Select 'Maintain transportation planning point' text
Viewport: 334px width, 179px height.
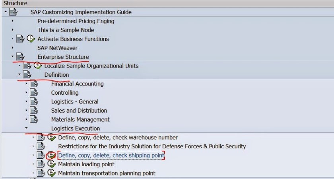click(x=107, y=173)
